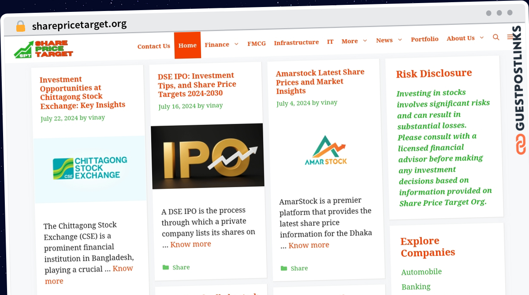Click the July 16, 2024 date
The width and height of the screenshot is (529, 295).
tap(177, 107)
